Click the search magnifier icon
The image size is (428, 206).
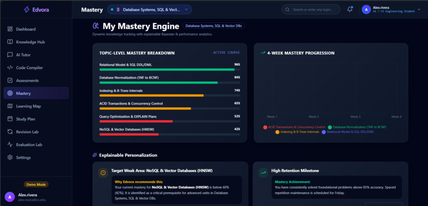(287, 10)
